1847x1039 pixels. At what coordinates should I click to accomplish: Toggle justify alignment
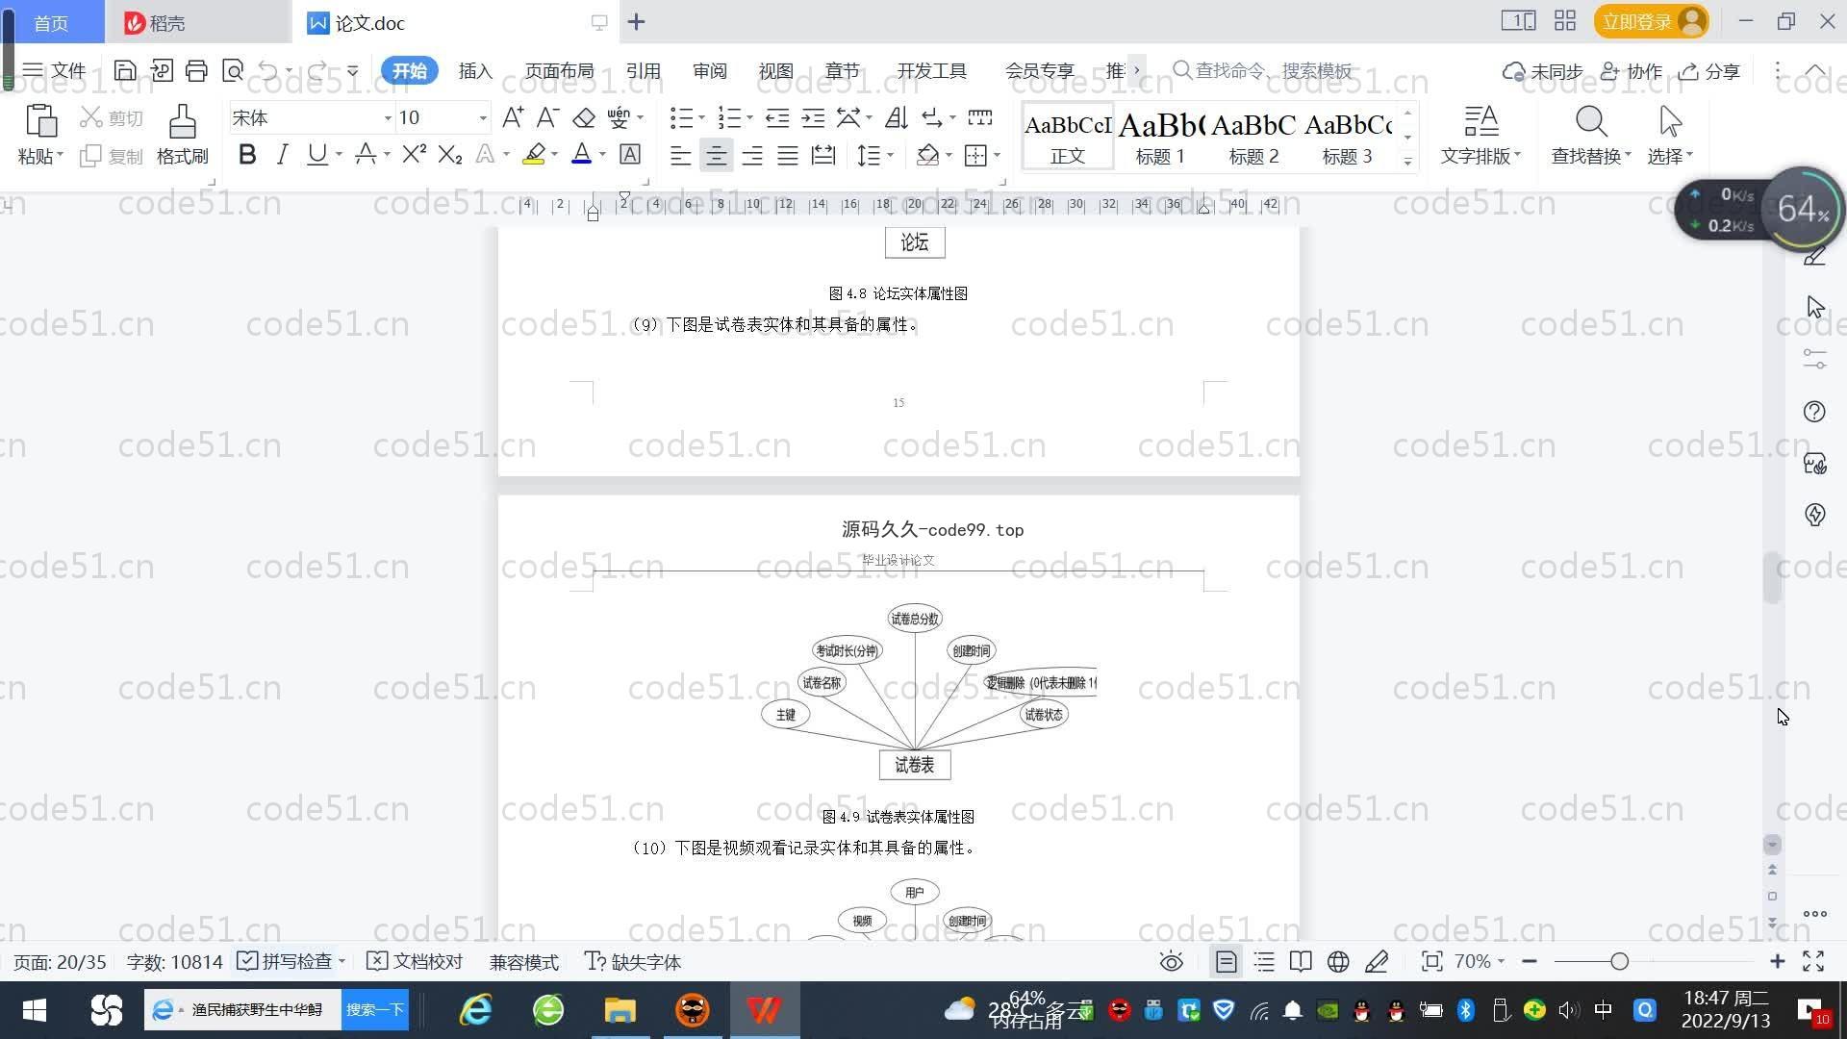pos(787,156)
